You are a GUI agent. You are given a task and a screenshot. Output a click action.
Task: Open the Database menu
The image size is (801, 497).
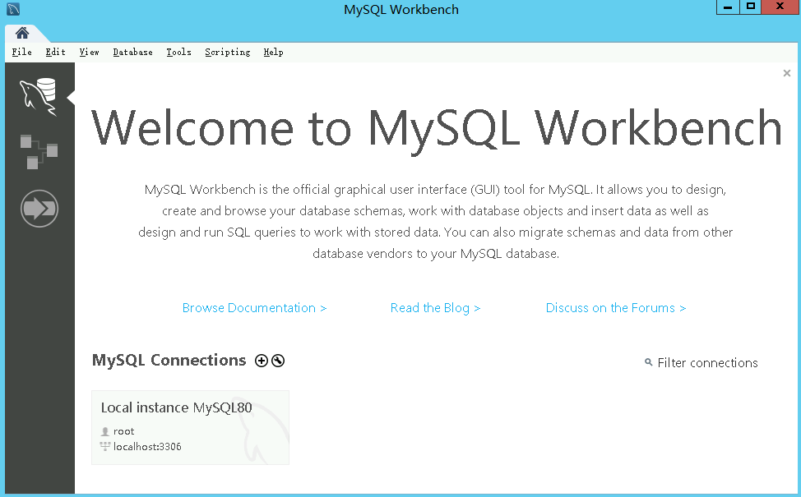point(133,52)
